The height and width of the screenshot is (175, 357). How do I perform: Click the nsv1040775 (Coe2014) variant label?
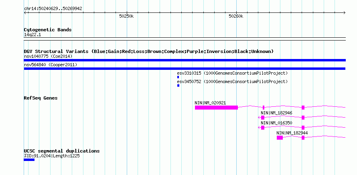[48, 56]
